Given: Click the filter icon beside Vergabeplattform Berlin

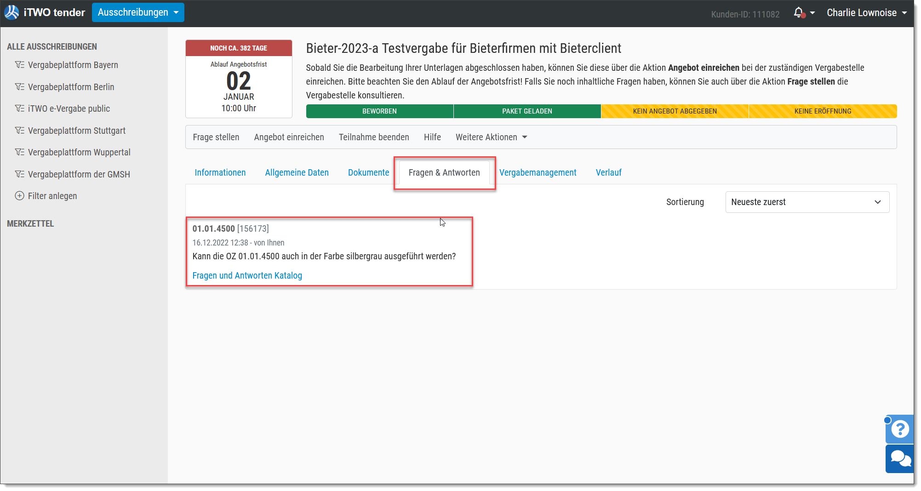Looking at the screenshot, I should 19,87.
